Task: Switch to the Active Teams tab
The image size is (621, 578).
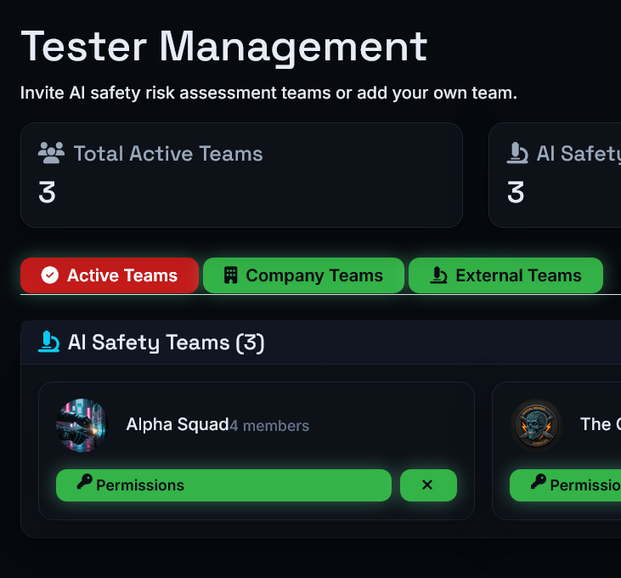Action: click(110, 275)
